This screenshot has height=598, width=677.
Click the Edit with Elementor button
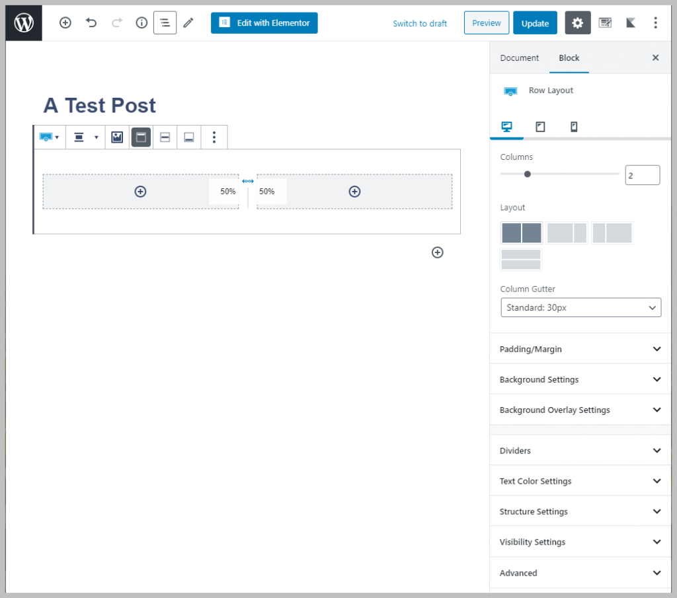pos(264,23)
